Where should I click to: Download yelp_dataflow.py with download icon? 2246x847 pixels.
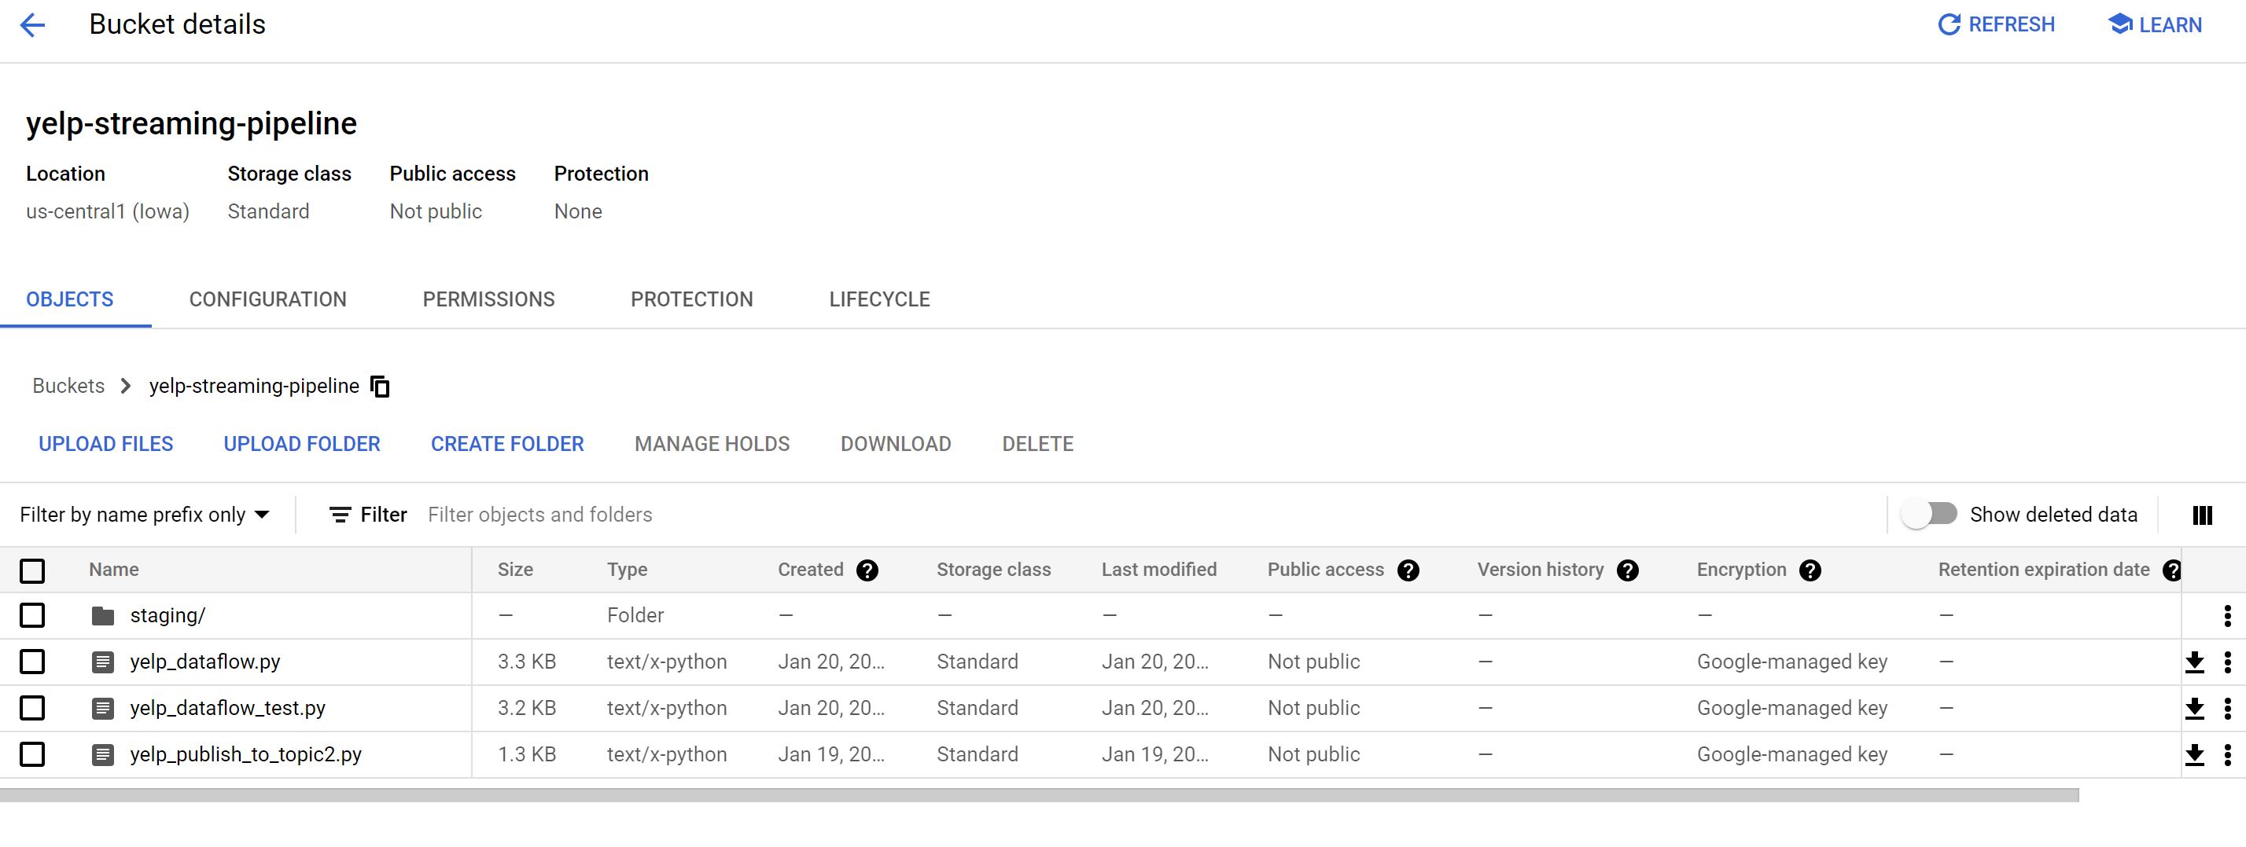(2195, 662)
